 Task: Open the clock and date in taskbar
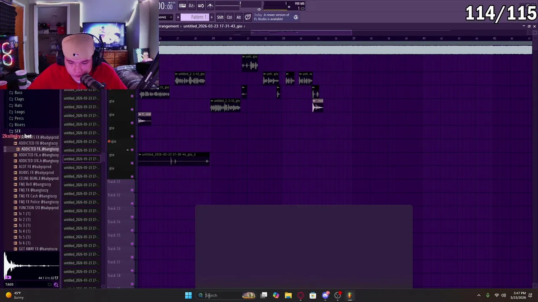click(517, 295)
